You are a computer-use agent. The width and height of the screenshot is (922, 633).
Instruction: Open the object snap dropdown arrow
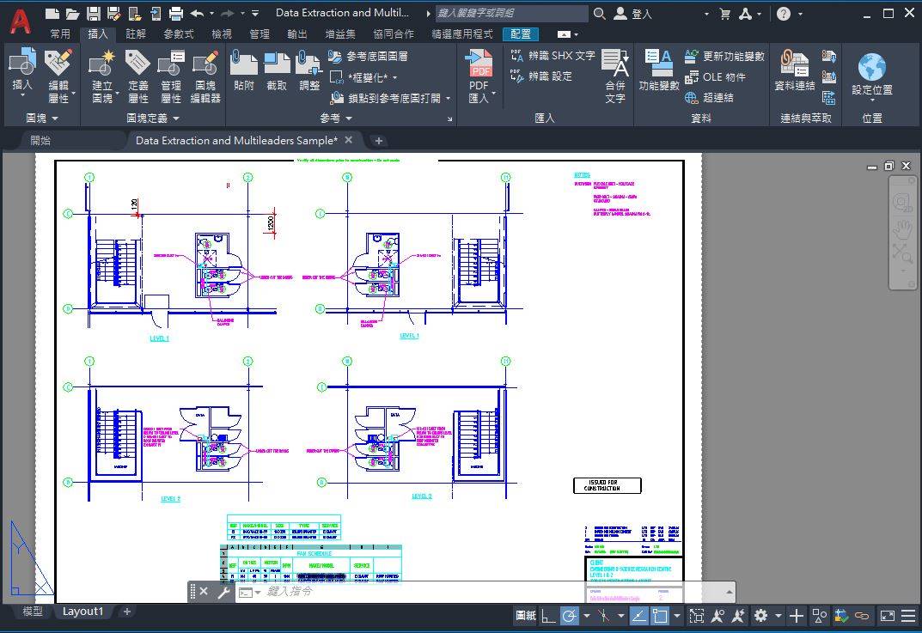click(678, 616)
